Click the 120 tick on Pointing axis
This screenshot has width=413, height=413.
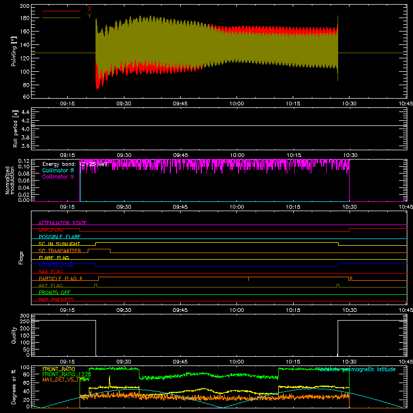(x=24, y=58)
